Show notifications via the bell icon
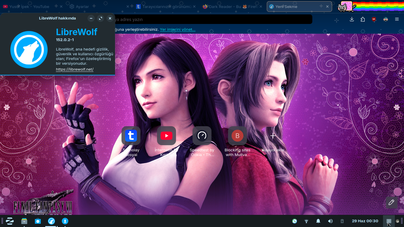Image resolution: width=404 pixels, height=227 pixels. coord(318,221)
